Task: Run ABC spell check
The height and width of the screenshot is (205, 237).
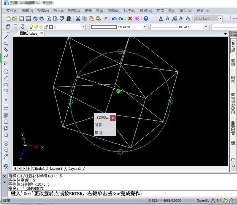Action: [62, 18]
